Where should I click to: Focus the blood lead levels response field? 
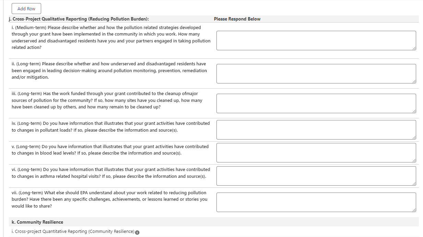[316, 153]
